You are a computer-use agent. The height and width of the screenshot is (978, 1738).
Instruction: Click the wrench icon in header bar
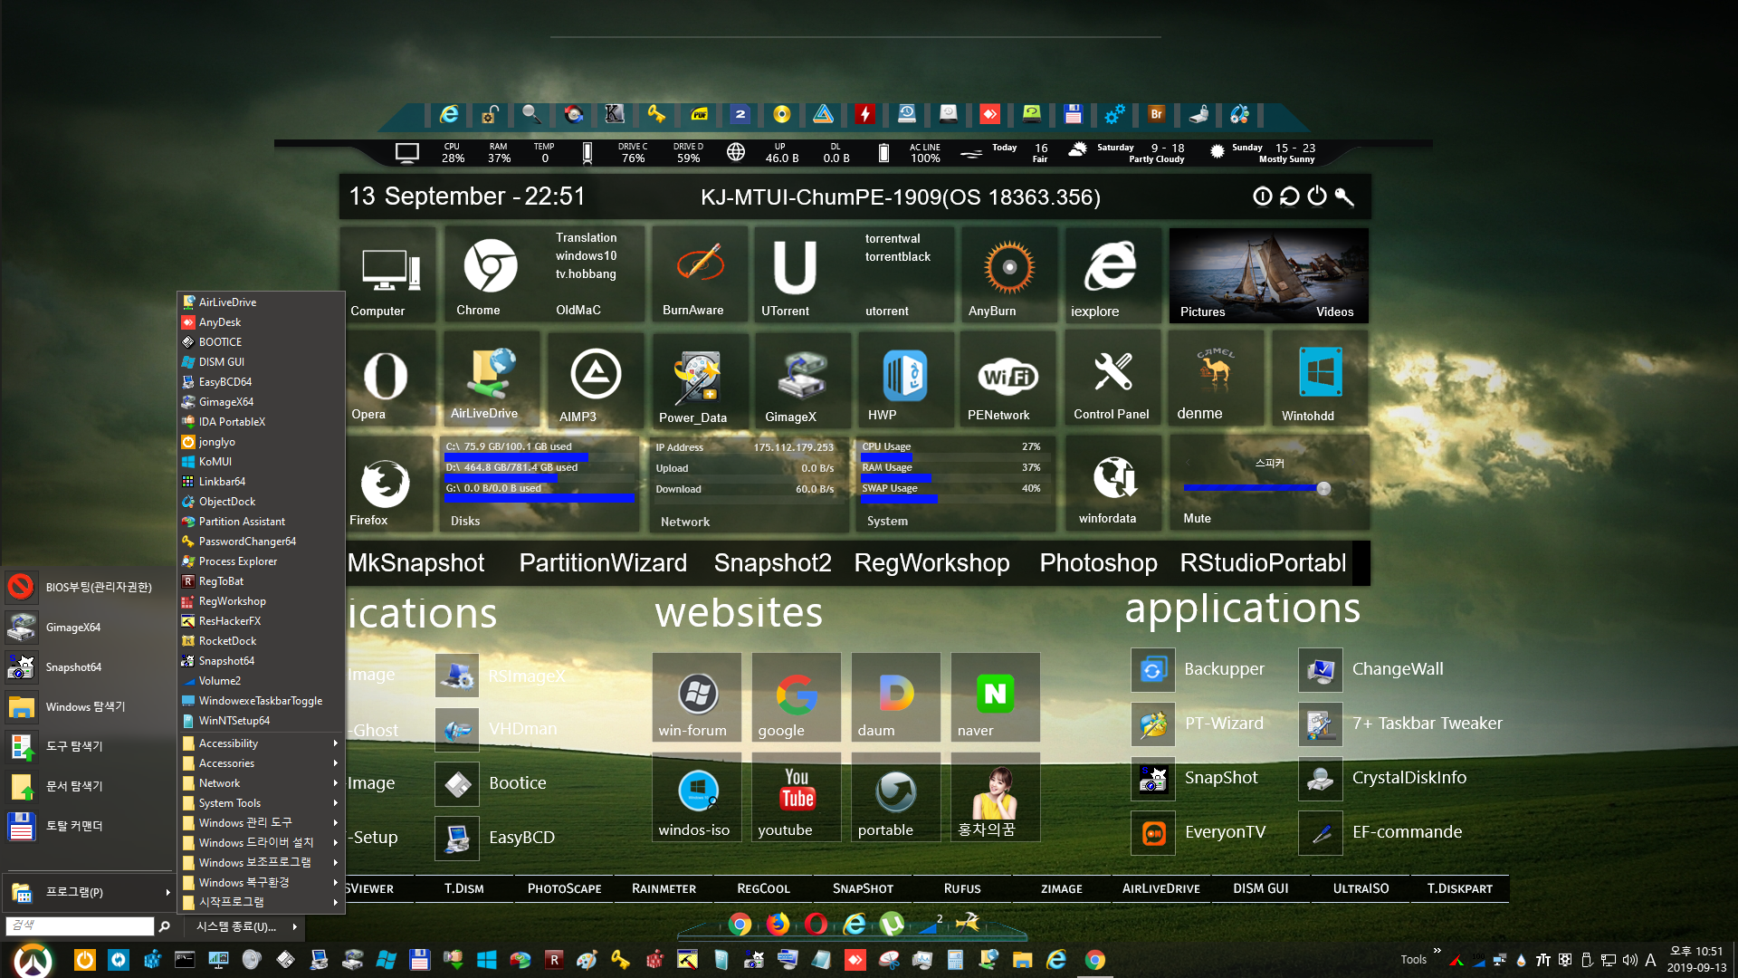(1344, 196)
